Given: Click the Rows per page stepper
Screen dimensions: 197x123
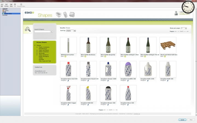Looking at the screenshot, I should [x=186, y=28].
